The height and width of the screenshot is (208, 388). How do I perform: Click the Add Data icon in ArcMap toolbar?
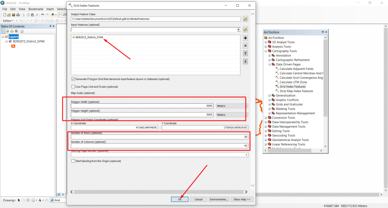(x=53, y=15)
